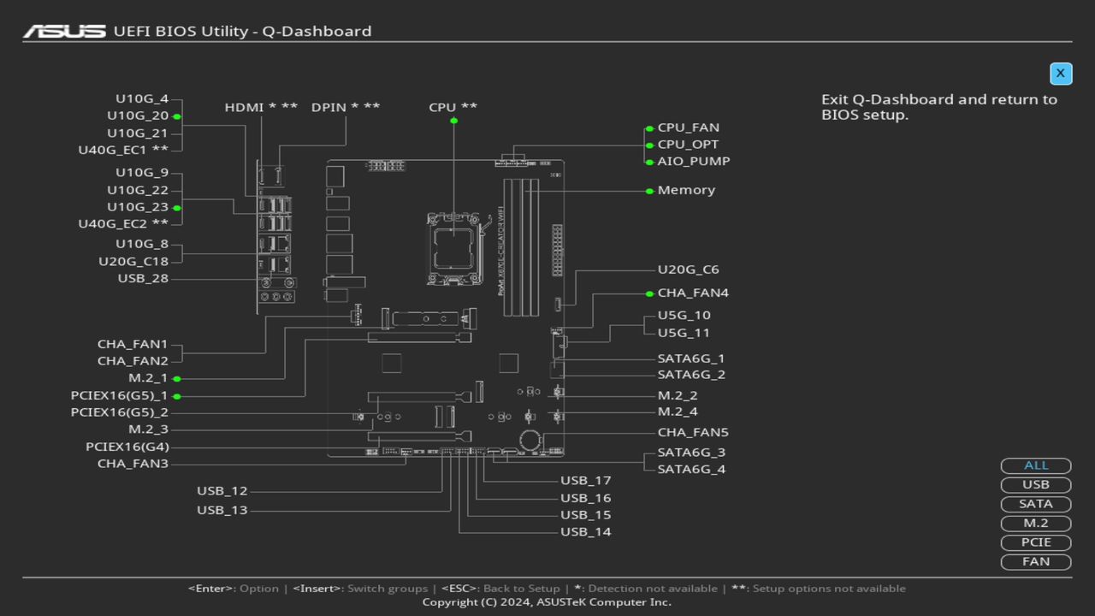Open the CHA_FAN5 header option

(x=693, y=433)
